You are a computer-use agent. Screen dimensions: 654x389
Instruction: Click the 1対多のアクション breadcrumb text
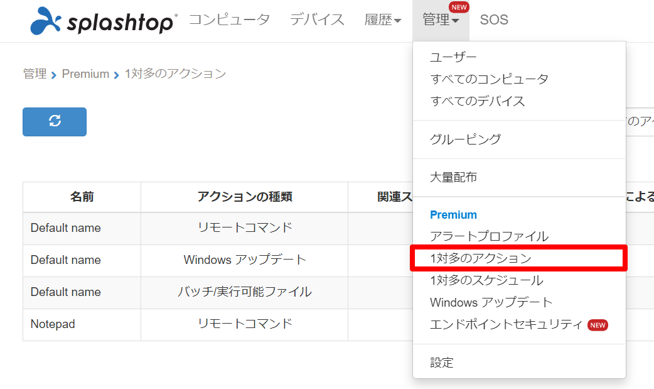click(x=175, y=74)
